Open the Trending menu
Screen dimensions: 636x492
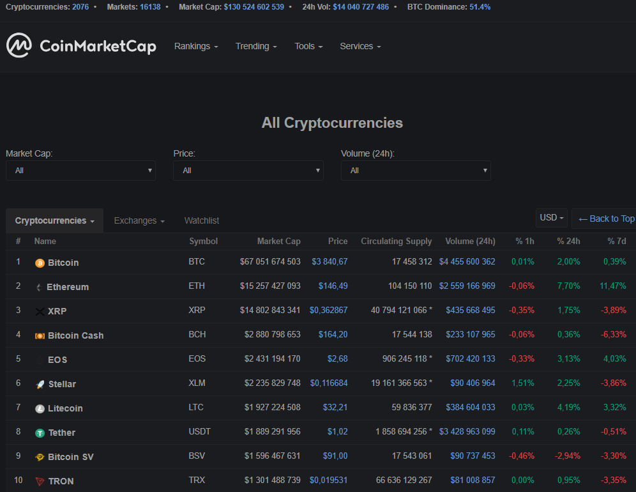pos(256,47)
